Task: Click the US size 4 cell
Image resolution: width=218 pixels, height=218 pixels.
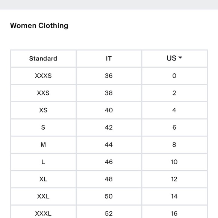Action: tap(174, 110)
